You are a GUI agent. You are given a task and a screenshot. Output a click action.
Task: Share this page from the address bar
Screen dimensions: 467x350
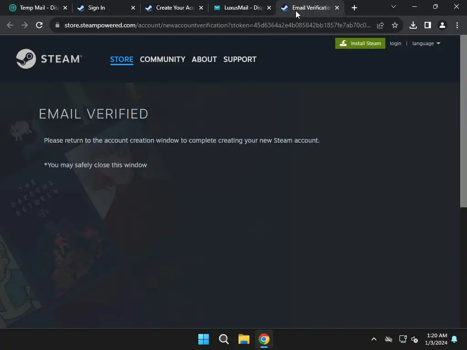point(380,26)
